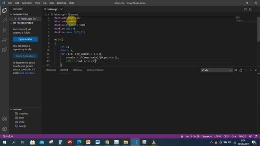Open the Edit menu
The image size is (260, 146).
pyautogui.click(x=17, y=3)
